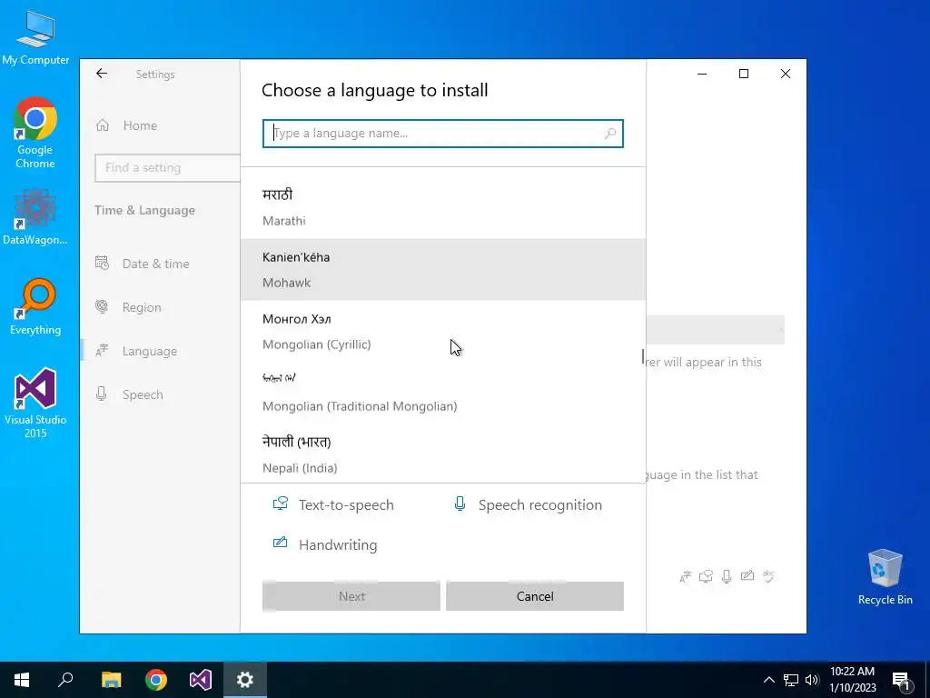930x698 pixels.
Task: Open Chrome from the taskbar
Action: pos(156,680)
